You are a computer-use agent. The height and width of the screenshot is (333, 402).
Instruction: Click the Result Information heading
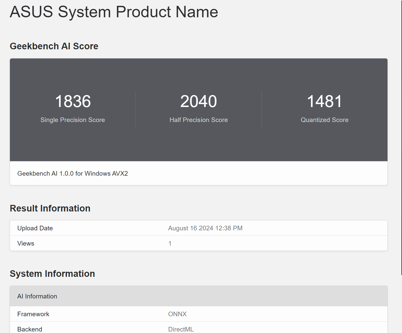[x=50, y=208]
